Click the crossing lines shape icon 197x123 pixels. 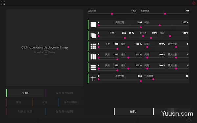tap(93, 78)
